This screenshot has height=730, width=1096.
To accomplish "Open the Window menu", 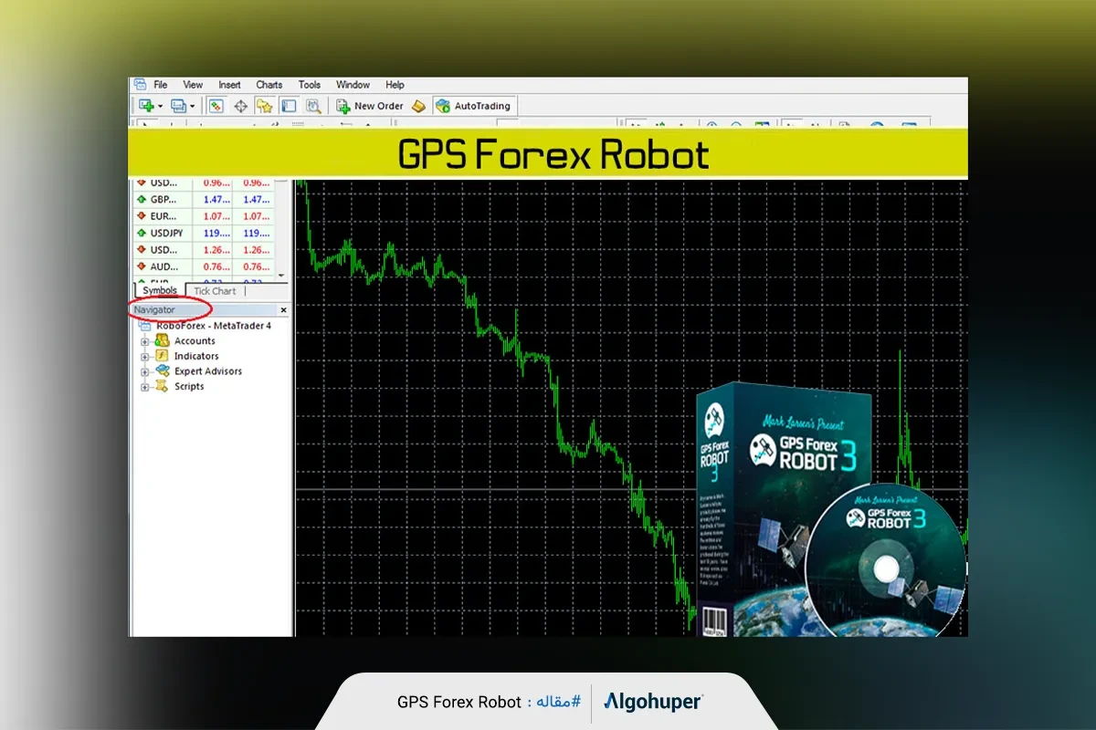I will [x=353, y=85].
